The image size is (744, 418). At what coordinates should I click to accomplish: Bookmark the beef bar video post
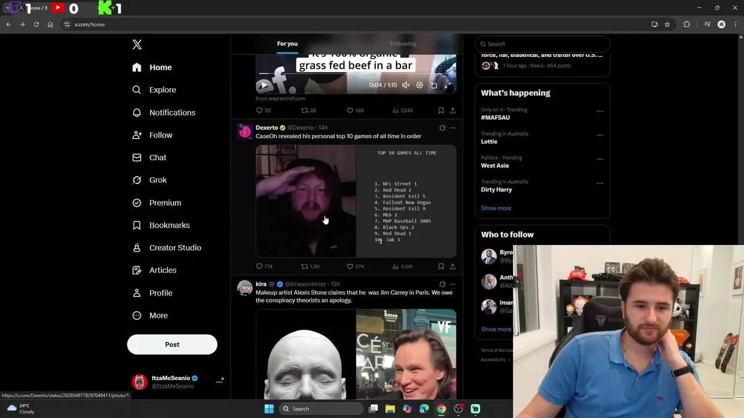(441, 110)
